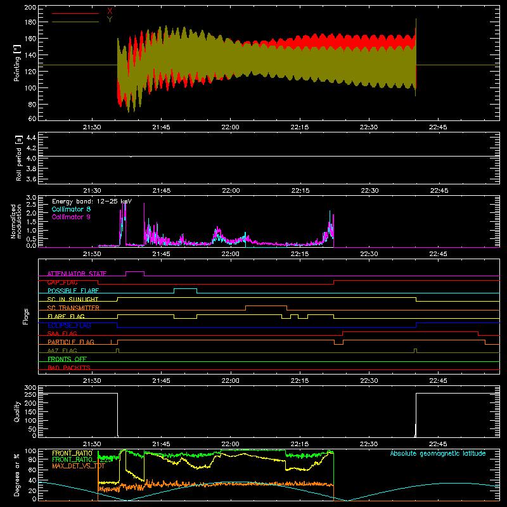The width and height of the screenshot is (507, 507).
Task: Click the 250 tick on Quality axis
Action: tap(30, 395)
